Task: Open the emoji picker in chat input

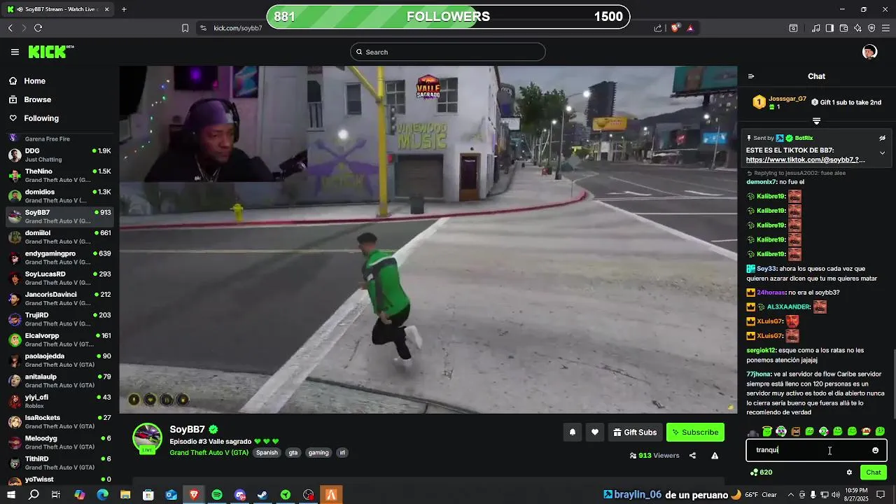Action: click(x=875, y=450)
